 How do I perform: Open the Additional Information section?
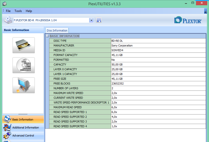click(23, 127)
